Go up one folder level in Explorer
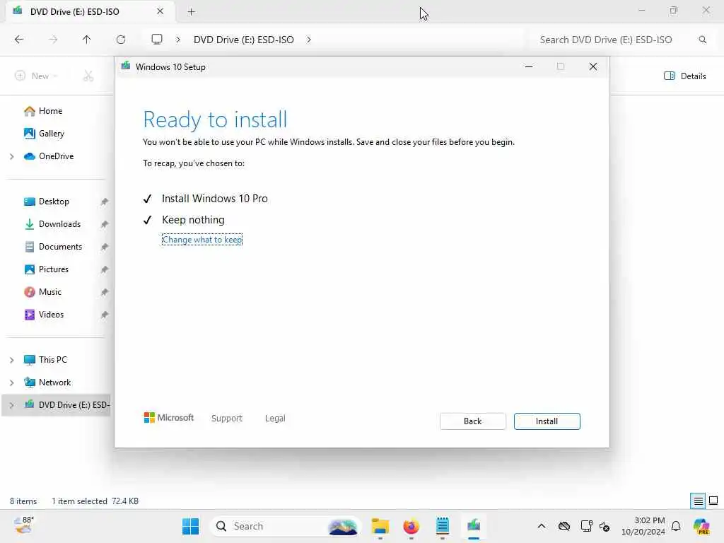This screenshot has height=543, width=724. [x=87, y=40]
